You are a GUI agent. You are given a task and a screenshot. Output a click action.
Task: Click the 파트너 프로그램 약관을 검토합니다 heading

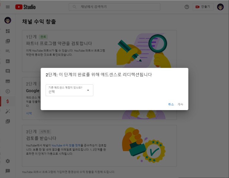click(x=59, y=43)
